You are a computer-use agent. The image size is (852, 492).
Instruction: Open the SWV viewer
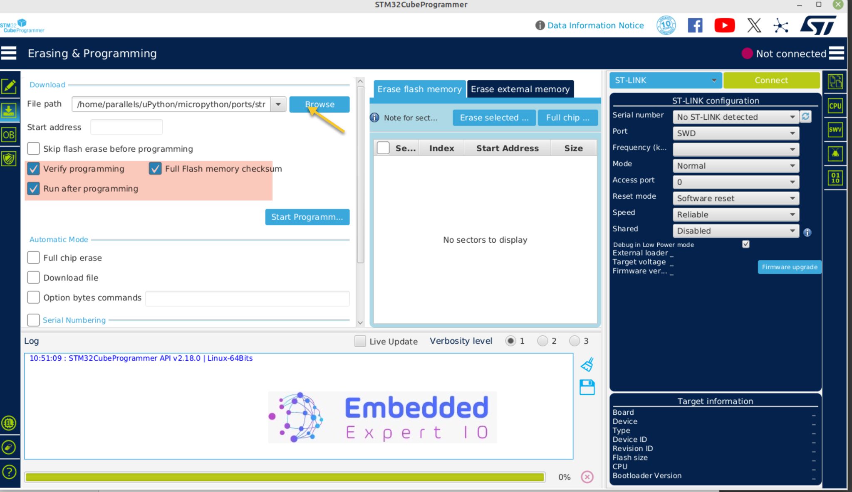point(836,129)
